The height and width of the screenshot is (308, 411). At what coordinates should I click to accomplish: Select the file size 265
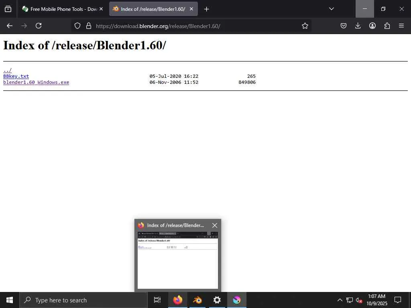[x=251, y=76]
